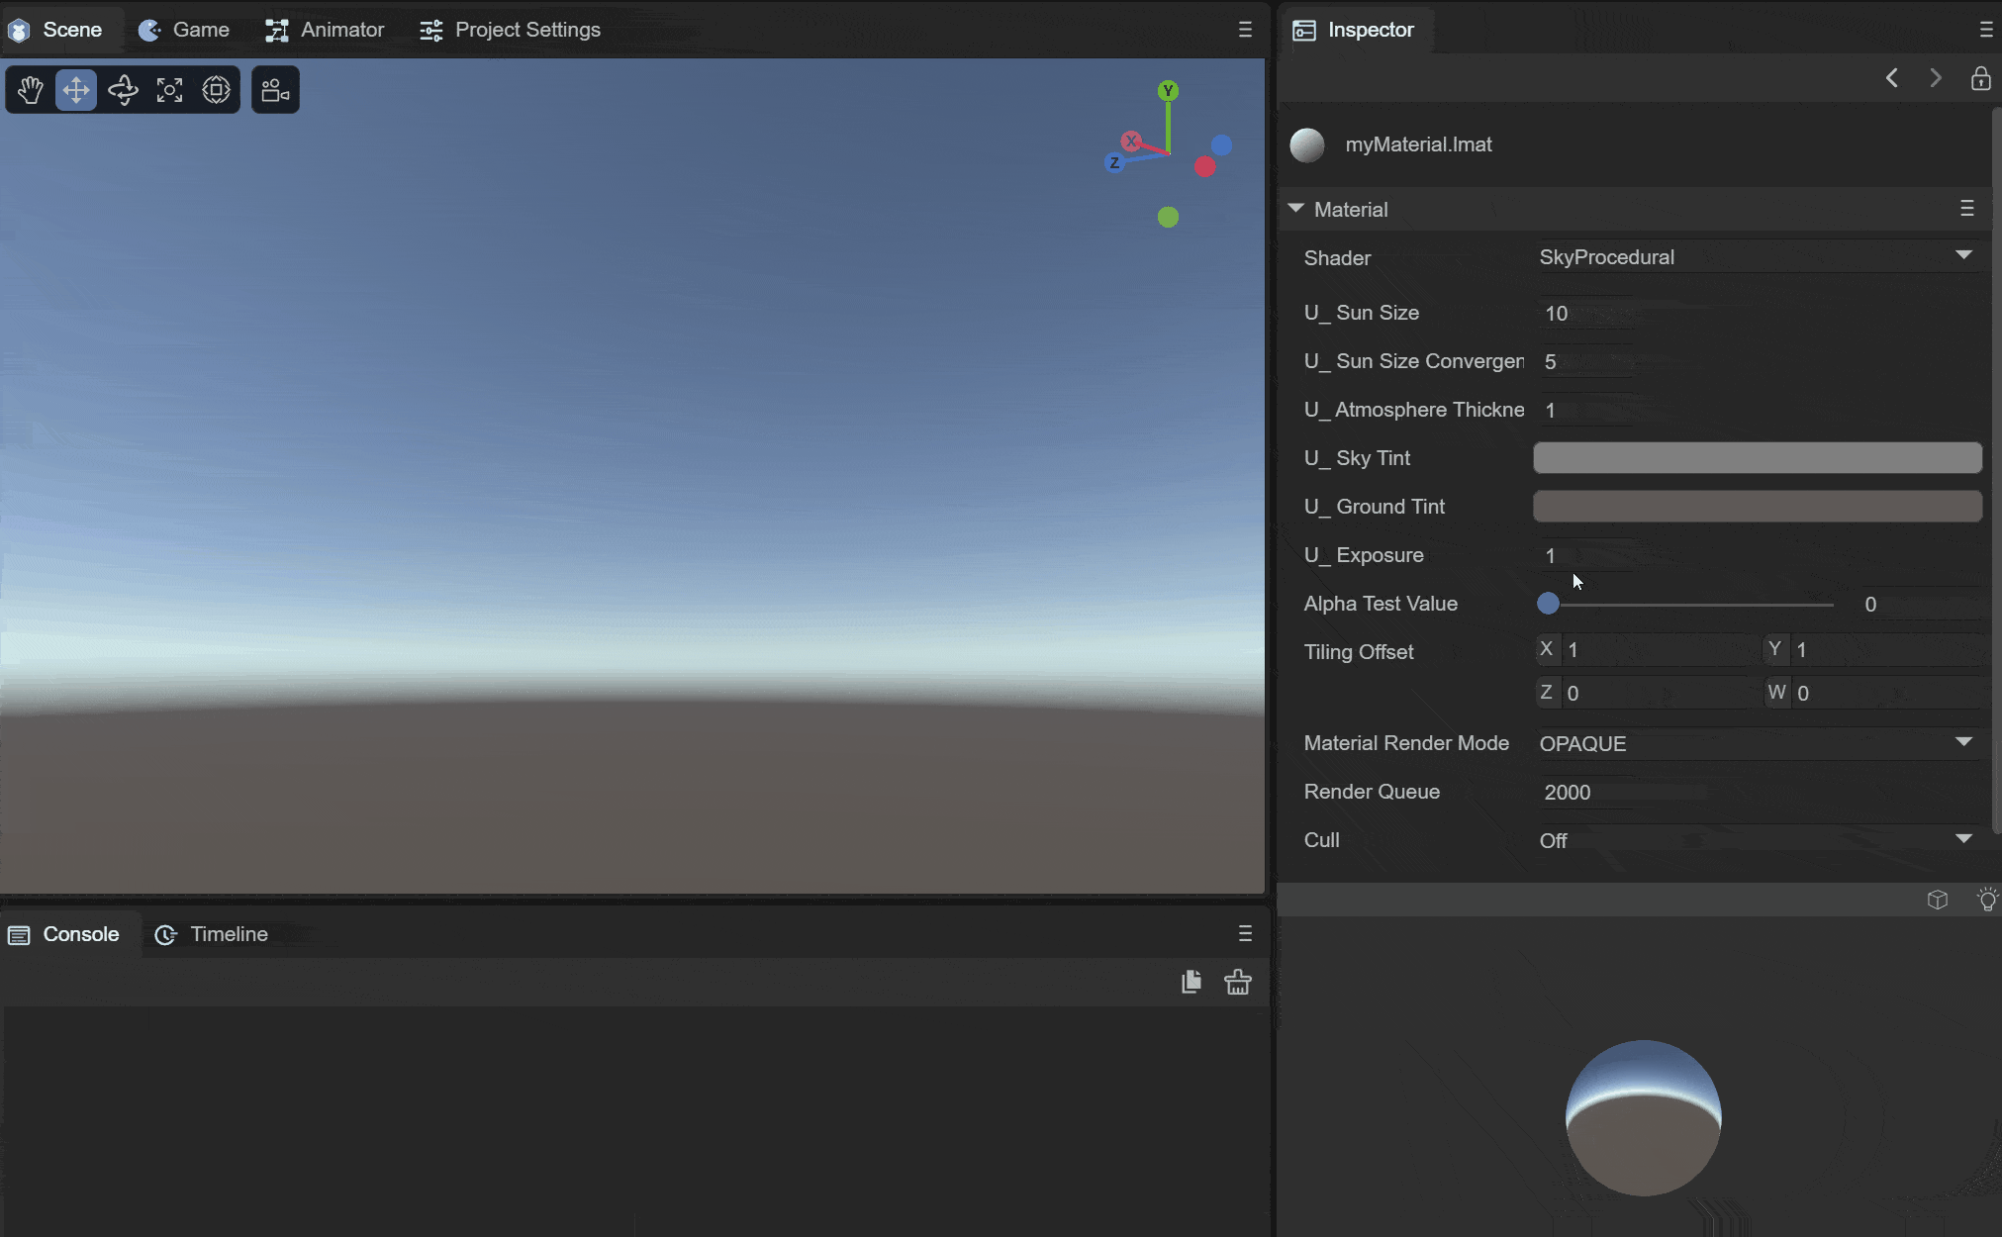The width and height of the screenshot is (2002, 1237).
Task: Switch to the Game tab
Action: tap(185, 30)
